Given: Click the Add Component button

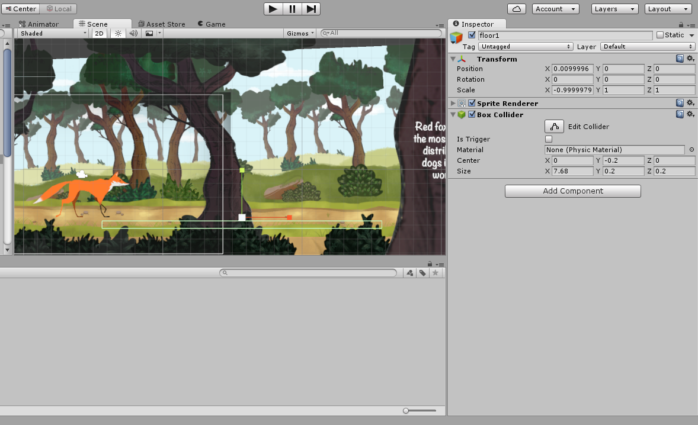Looking at the screenshot, I should pyautogui.click(x=572, y=191).
